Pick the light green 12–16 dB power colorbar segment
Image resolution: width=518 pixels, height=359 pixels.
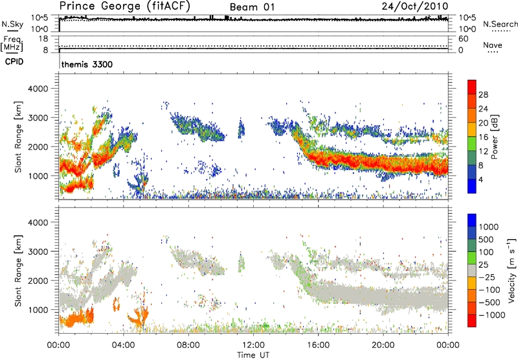click(472, 144)
